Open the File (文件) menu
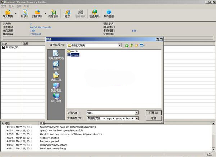The height and width of the screenshot is (157, 216). 4,6
